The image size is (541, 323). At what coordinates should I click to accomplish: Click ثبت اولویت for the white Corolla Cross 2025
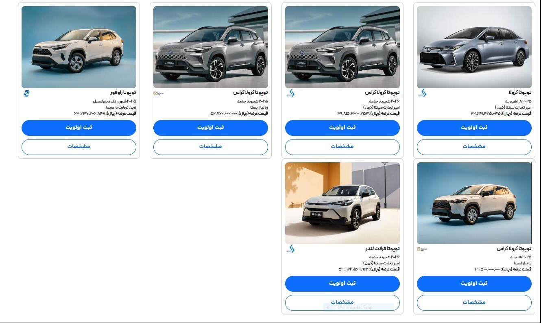474,284
